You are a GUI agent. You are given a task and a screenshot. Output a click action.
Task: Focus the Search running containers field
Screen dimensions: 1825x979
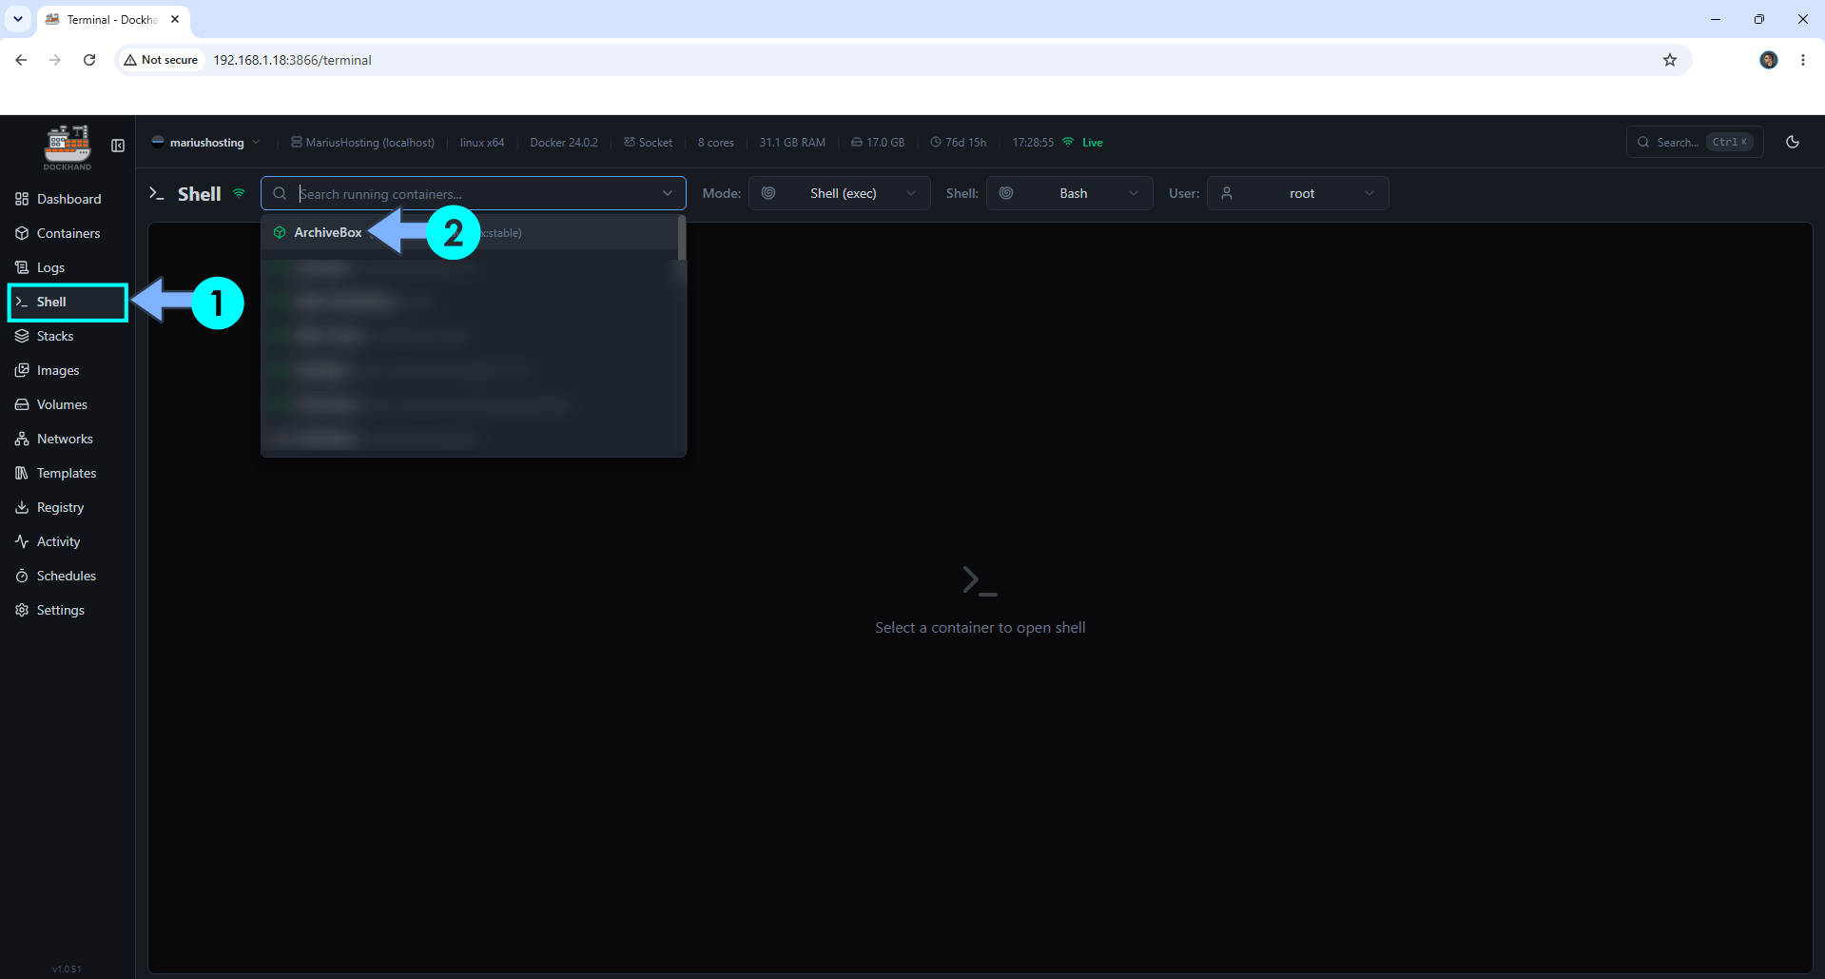474,193
